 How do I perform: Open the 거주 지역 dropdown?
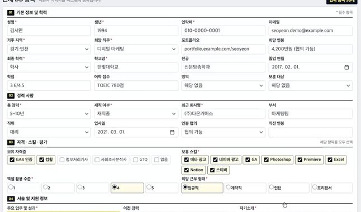click(49, 49)
